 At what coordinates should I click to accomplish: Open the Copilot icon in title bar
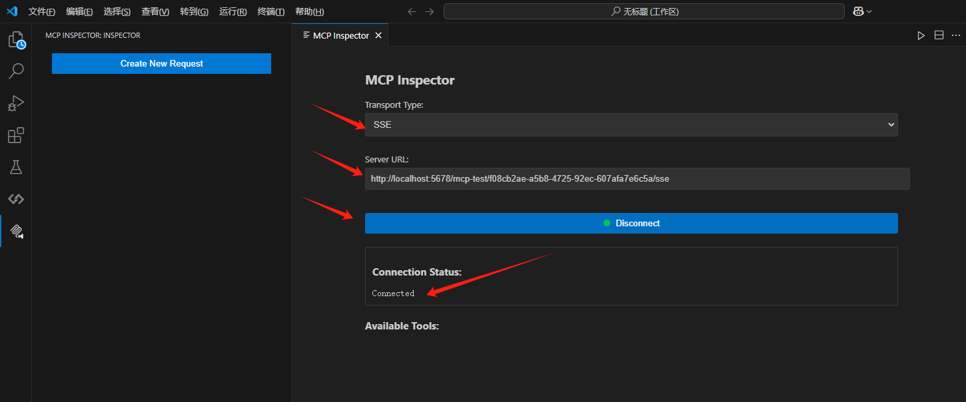coord(858,11)
